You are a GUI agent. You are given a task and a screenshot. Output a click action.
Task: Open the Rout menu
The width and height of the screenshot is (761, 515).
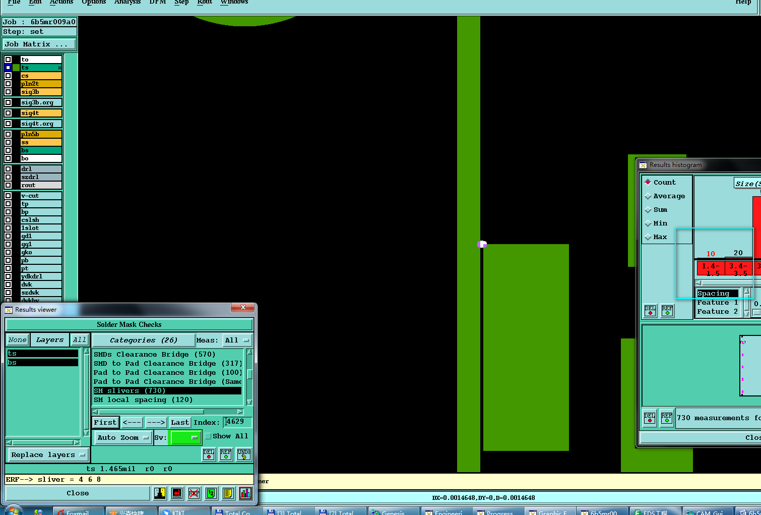tap(205, 2)
